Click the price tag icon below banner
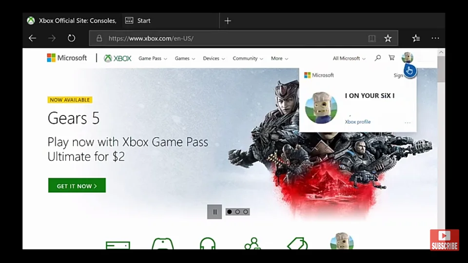Viewport: 468px width, 263px height. (x=297, y=244)
